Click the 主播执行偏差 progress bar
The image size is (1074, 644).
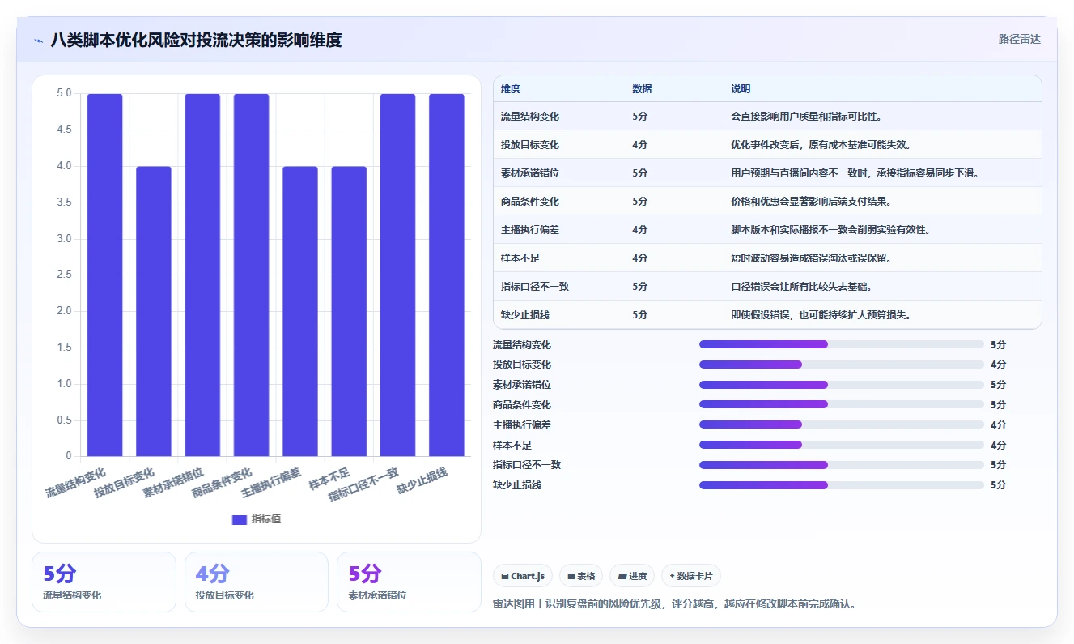(842, 424)
